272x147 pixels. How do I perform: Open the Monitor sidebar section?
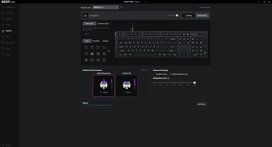point(6,48)
